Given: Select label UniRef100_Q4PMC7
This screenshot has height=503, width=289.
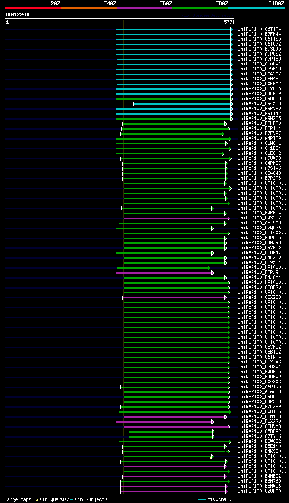Looking at the screenshot, I should click(259, 163).
